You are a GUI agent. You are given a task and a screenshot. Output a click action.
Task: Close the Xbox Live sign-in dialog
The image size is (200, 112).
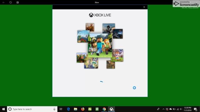[144, 7]
